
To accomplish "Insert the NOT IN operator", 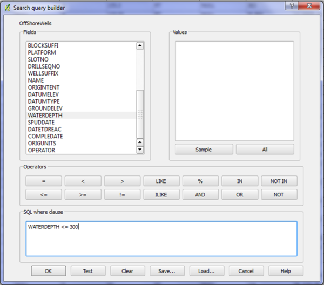I will coord(279,181).
